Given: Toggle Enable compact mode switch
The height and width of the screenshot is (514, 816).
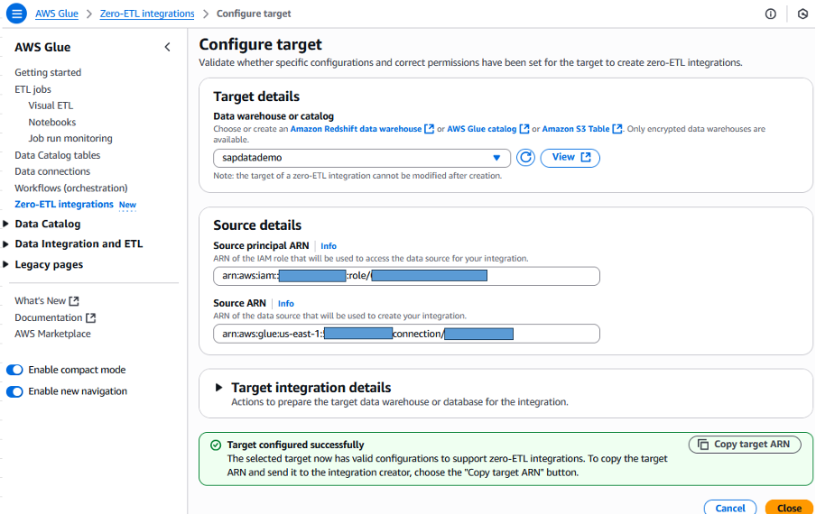Looking at the screenshot, I should [15, 370].
